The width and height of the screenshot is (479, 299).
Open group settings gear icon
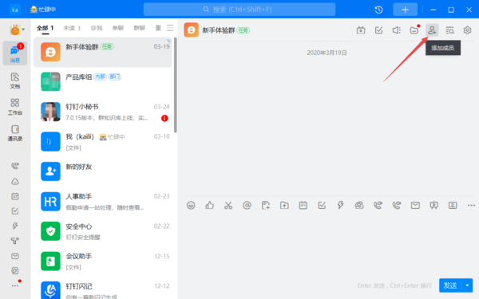(x=467, y=30)
